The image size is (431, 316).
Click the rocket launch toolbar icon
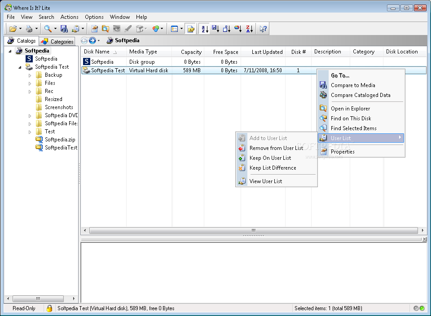128,29
